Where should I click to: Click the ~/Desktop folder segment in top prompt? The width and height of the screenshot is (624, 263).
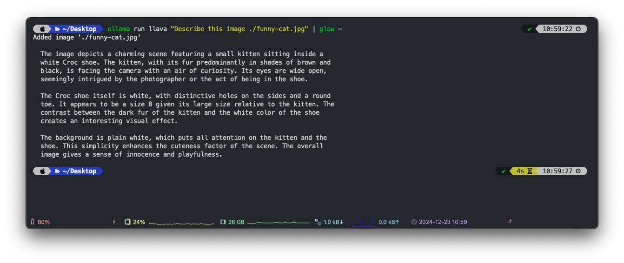(75, 29)
